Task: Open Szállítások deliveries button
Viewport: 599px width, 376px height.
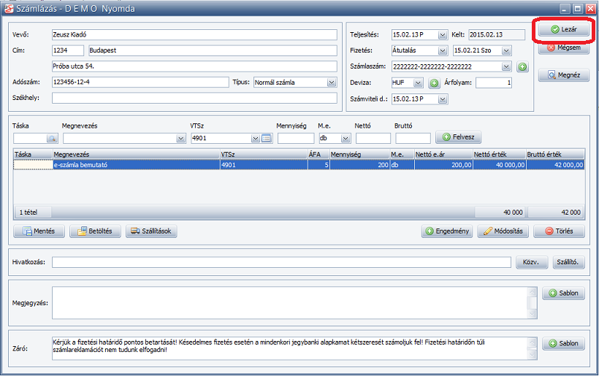Action: click(x=151, y=231)
